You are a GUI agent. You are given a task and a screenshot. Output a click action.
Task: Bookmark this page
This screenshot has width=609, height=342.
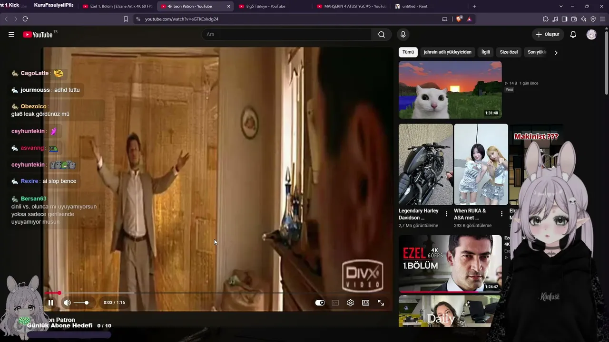(x=126, y=19)
